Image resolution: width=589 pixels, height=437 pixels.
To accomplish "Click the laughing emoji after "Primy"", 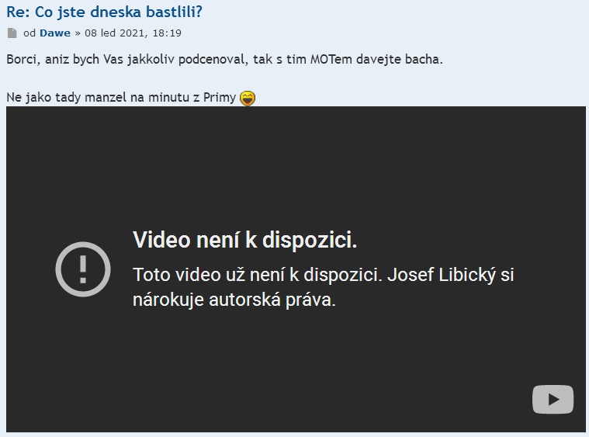I will 248,98.
